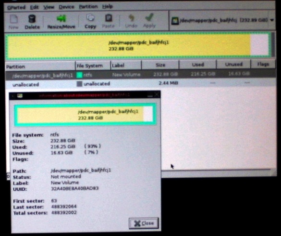Sort by Unused column header

coord(233,65)
